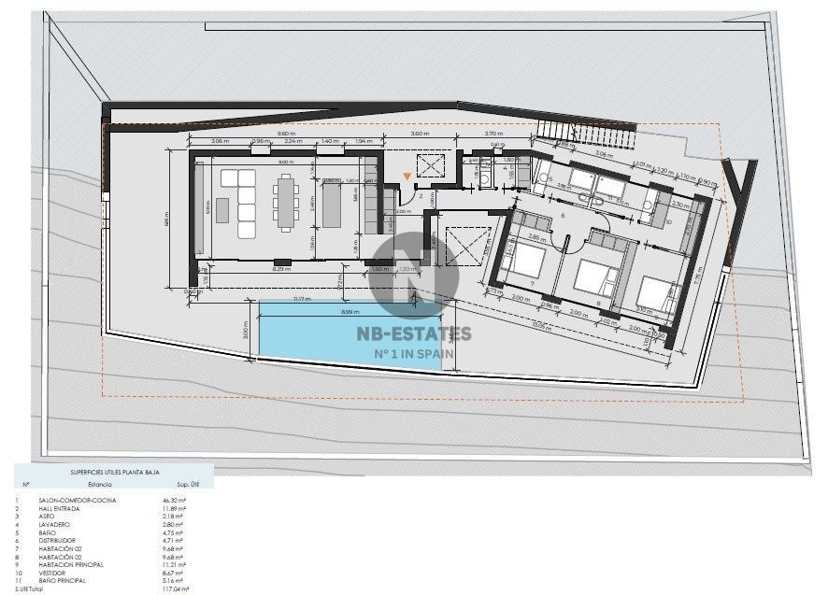Click the 'SUPERFICIES UTILES PLANTA BAJA' table title
Image resolution: width=828 pixels, height=595 pixels.
click(115, 473)
